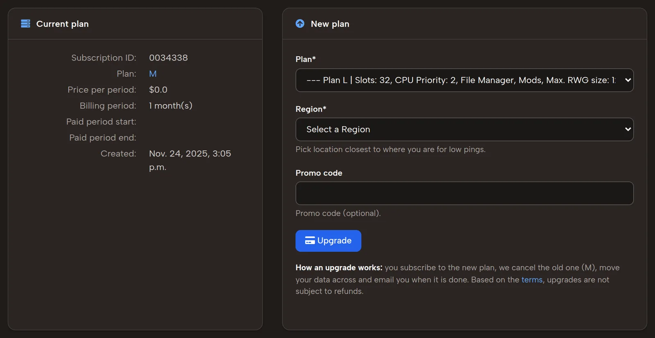This screenshot has width=655, height=338.
Task: Click the New plan heading
Action: tap(330, 24)
